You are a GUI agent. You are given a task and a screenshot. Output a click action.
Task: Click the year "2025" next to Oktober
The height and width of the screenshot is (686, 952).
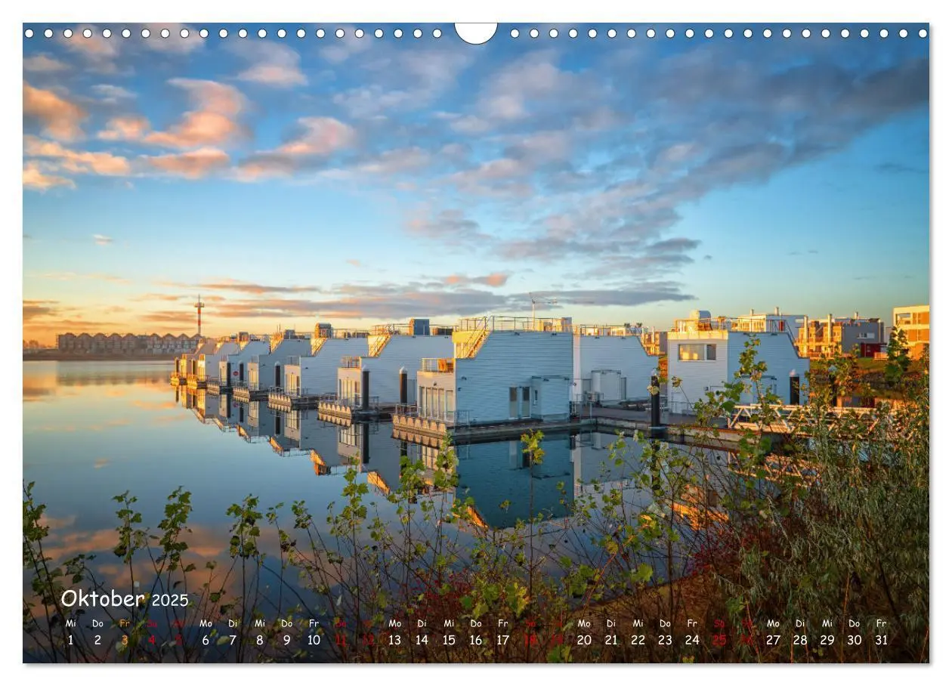pos(170,601)
